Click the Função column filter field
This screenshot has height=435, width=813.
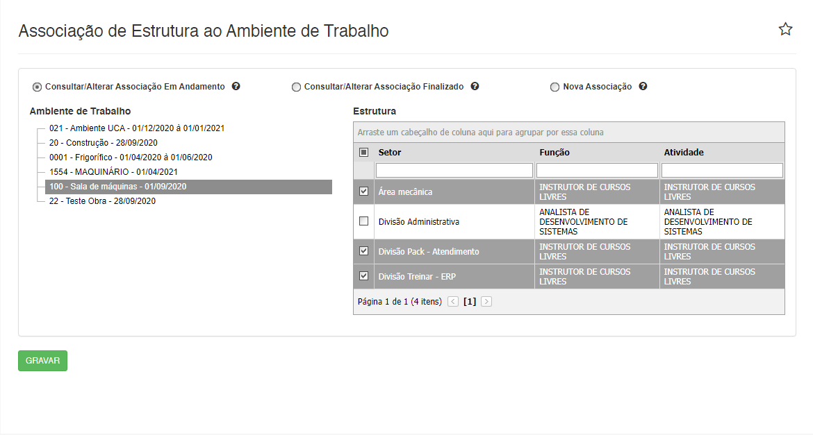coord(597,170)
